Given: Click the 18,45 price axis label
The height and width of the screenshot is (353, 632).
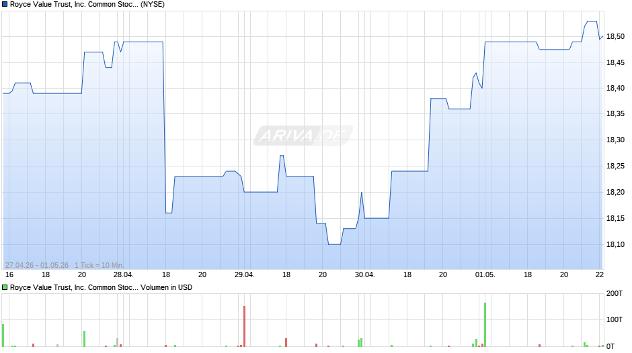Looking at the screenshot, I should (615, 62).
